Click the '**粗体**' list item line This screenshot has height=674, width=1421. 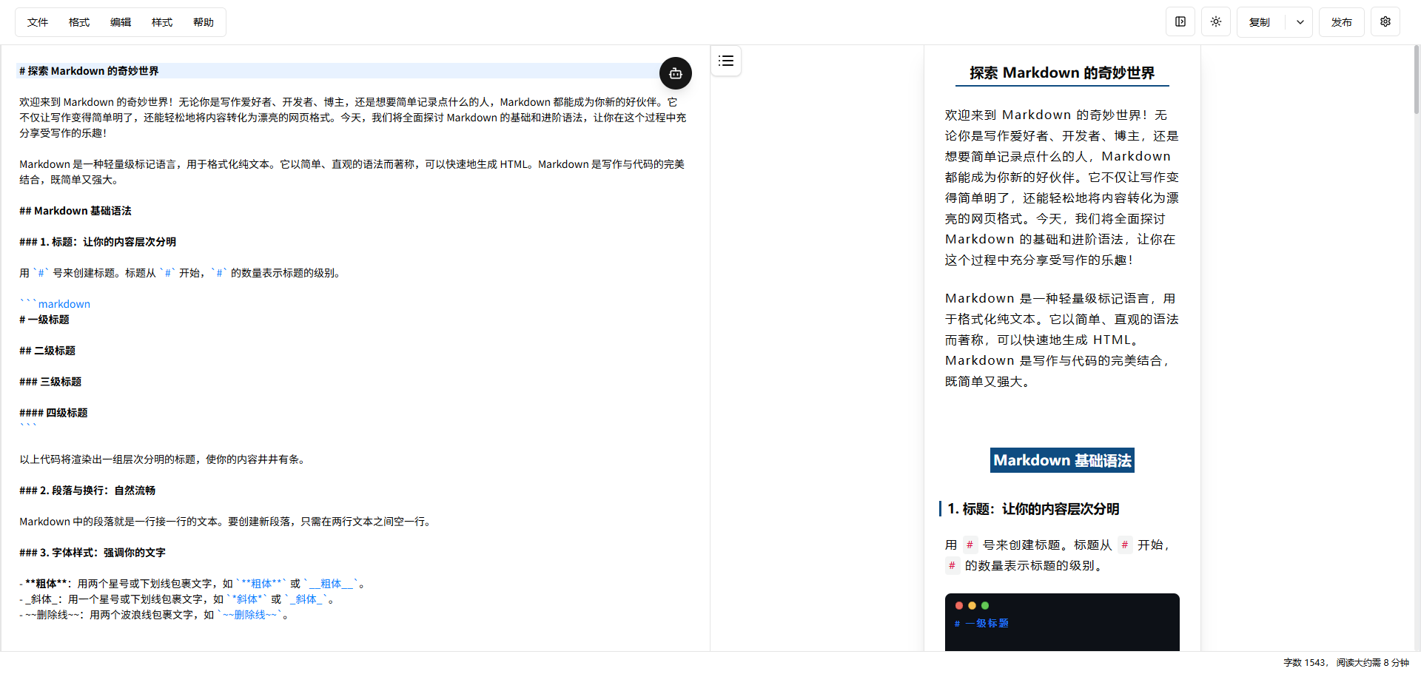(x=192, y=584)
